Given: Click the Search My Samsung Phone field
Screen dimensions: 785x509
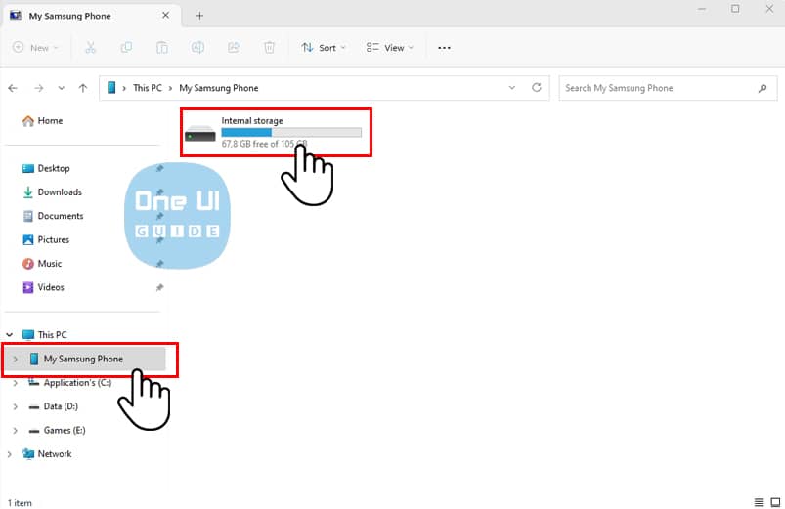Looking at the screenshot, I should pos(655,88).
